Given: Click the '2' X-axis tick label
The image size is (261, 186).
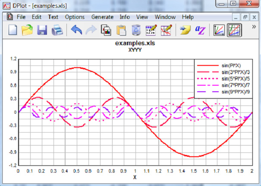Looking at the screenshot, I should [252, 171].
